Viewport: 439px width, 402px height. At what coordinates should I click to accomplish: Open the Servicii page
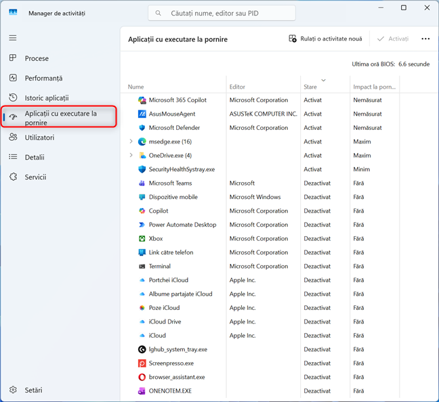pos(35,177)
